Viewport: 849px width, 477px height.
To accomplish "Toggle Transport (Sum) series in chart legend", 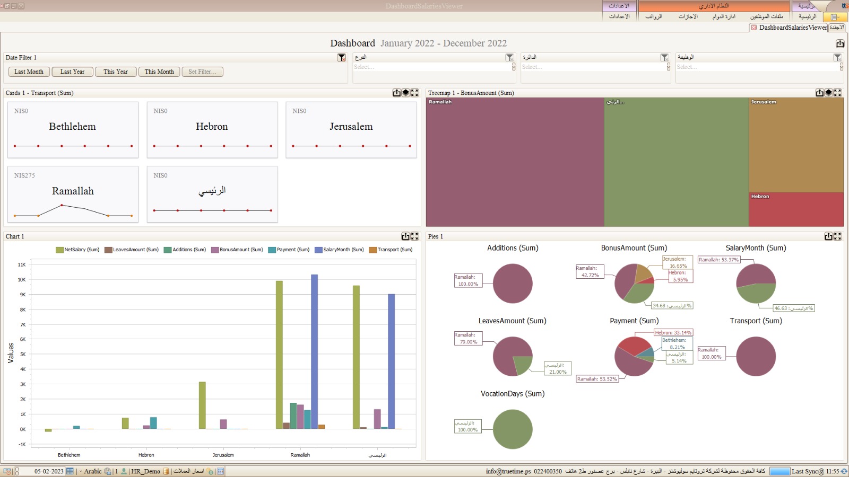I will [391, 250].
